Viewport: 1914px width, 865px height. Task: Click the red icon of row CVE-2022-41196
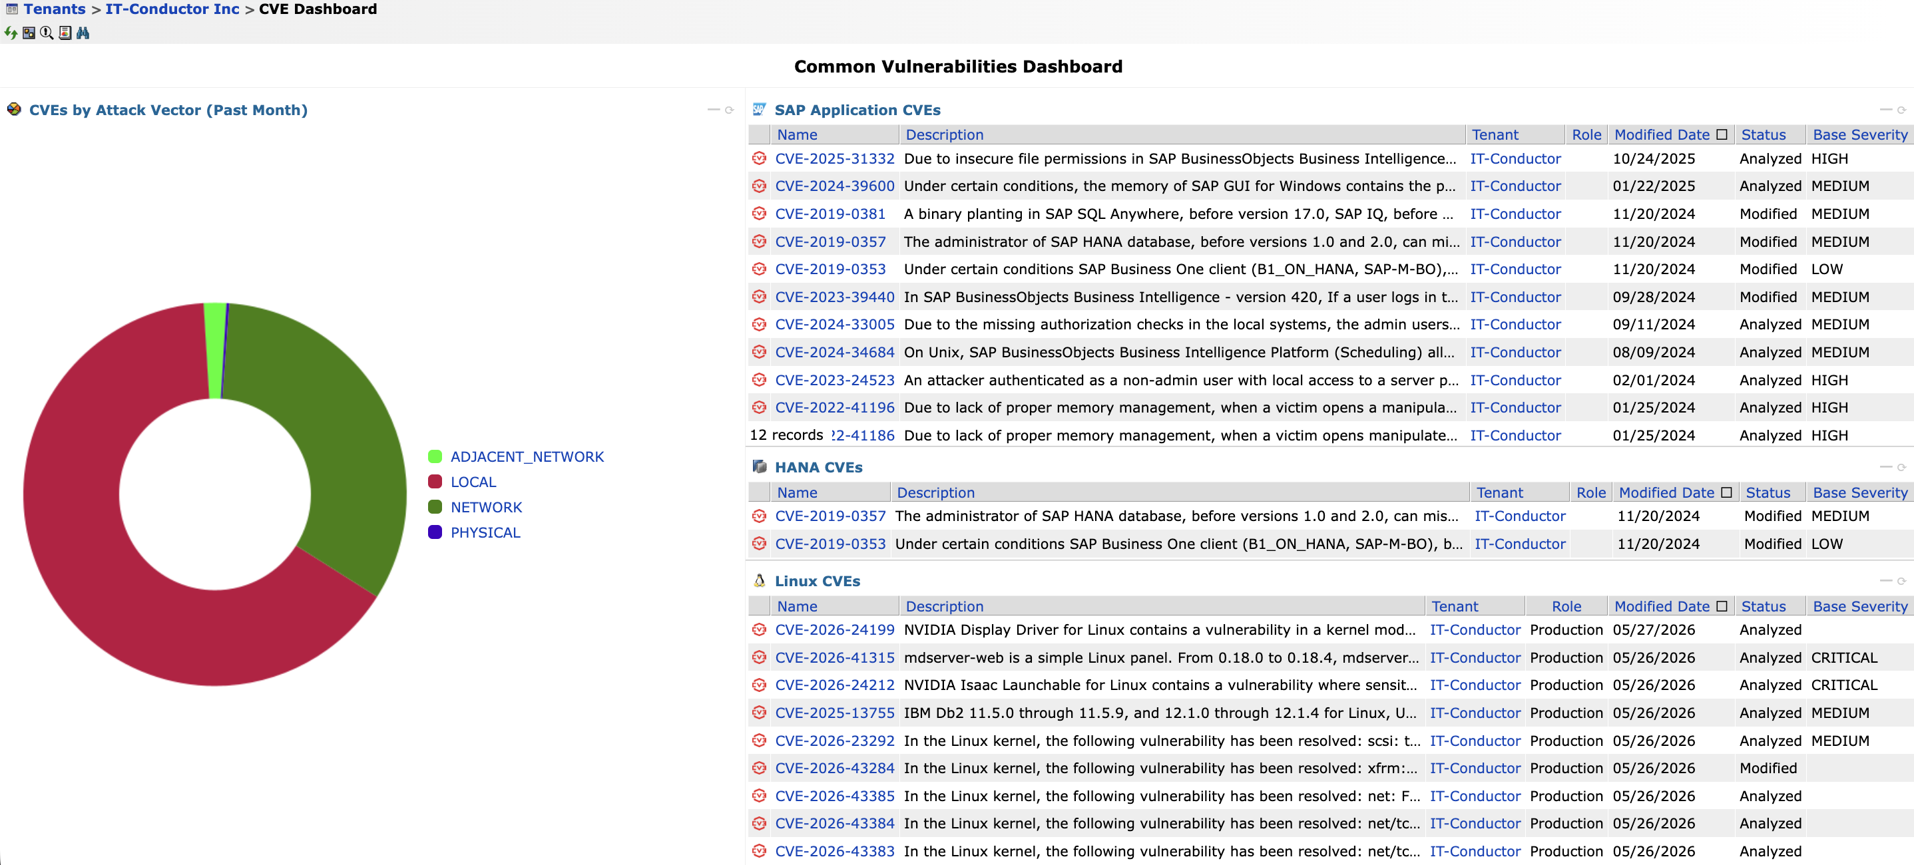(759, 408)
